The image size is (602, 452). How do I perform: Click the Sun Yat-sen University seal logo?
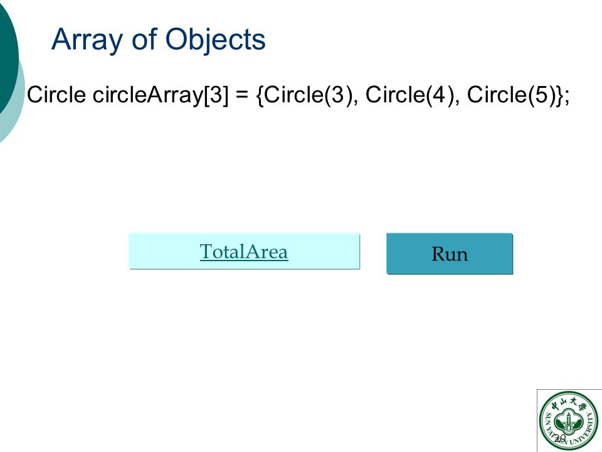point(569,421)
